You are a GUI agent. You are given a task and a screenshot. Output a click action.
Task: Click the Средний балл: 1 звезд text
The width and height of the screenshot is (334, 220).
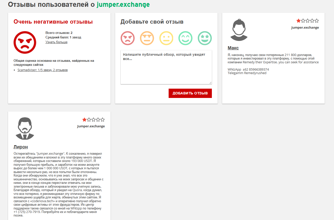pyautogui.click(x=63, y=37)
